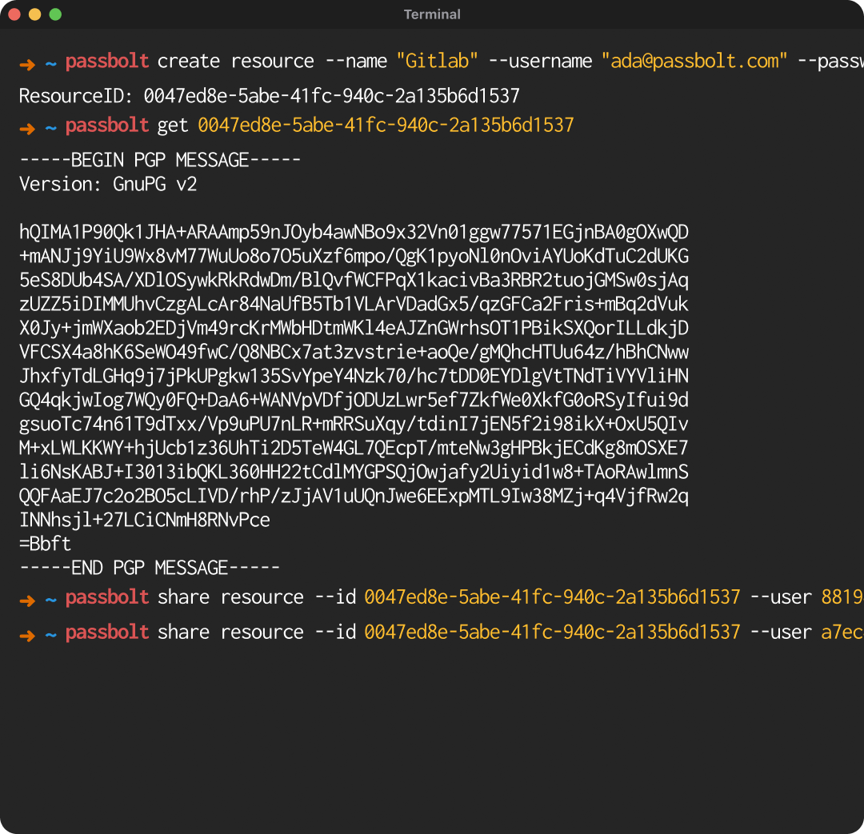Click the Terminal title in title bar

432,14
